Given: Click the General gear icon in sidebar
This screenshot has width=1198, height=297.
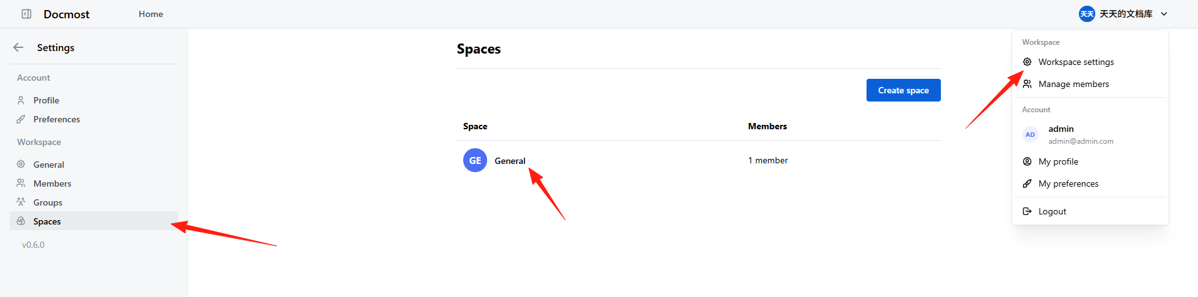Looking at the screenshot, I should pos(21,164).
